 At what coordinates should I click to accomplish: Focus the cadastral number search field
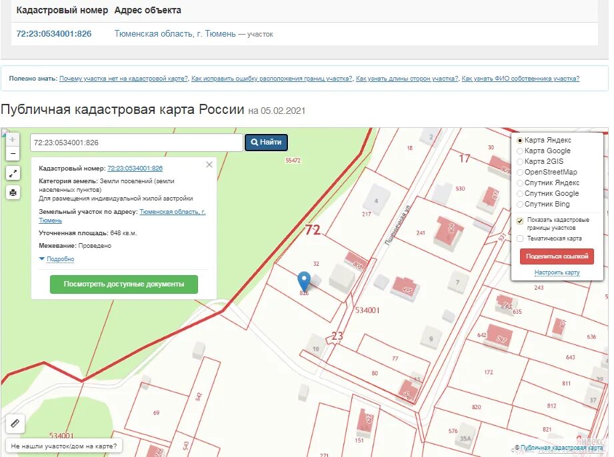coord(137,143)
